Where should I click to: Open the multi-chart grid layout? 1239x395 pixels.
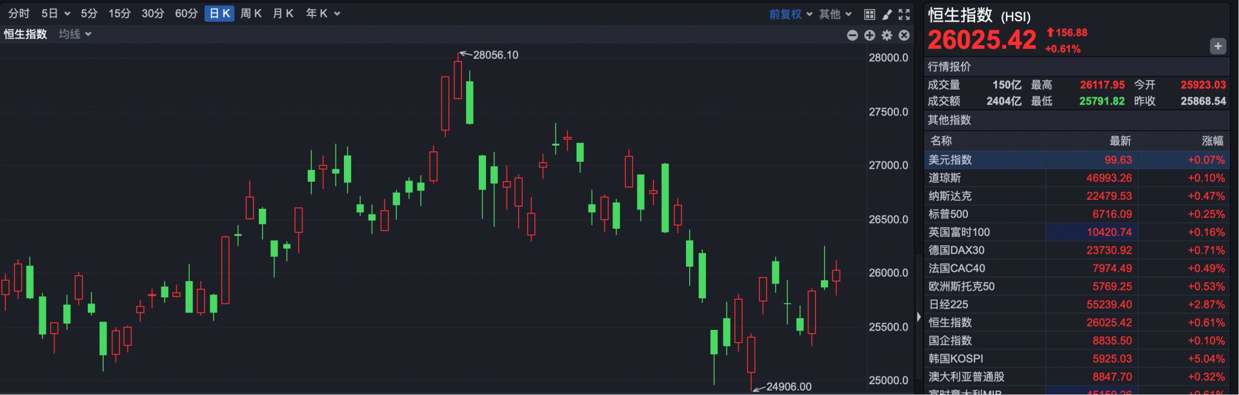(870, 14)
